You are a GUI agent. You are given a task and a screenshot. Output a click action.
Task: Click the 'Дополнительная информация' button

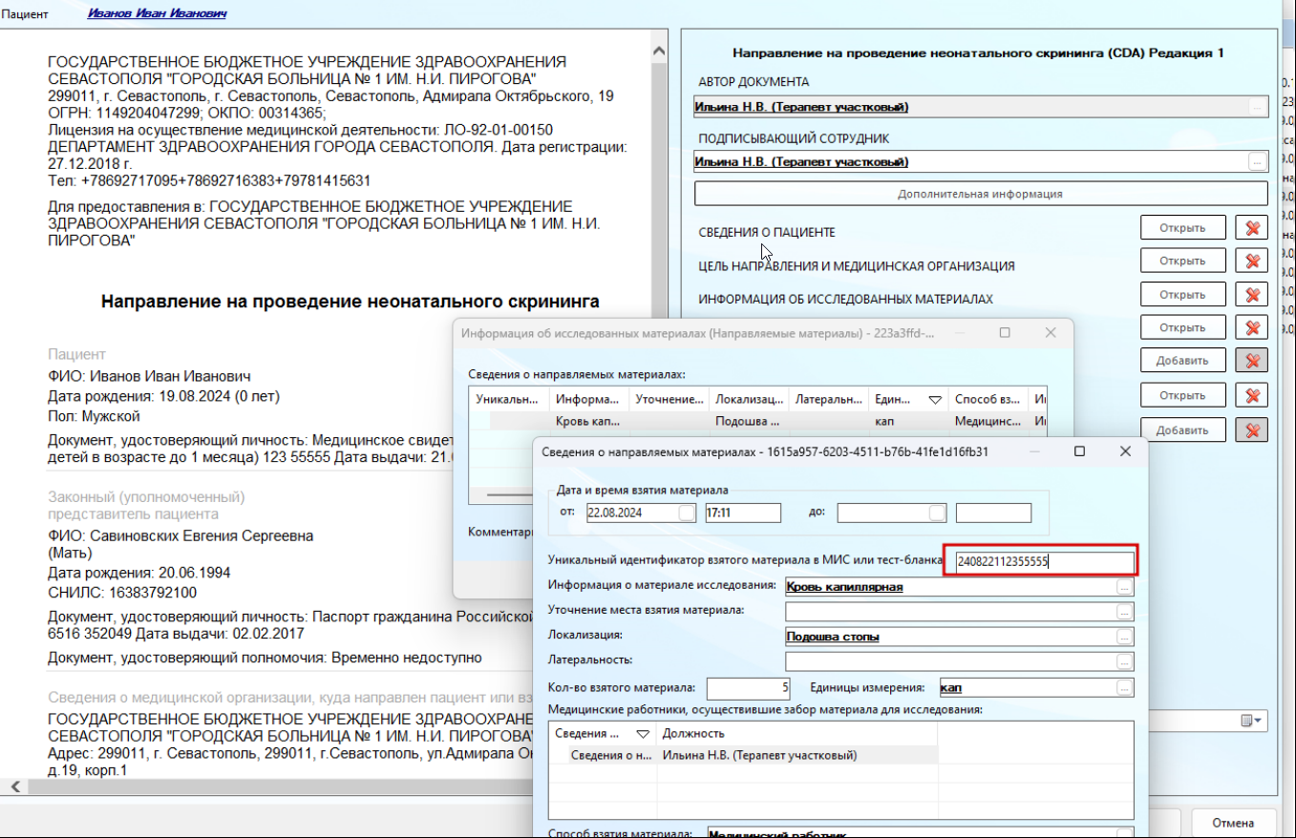980,194
